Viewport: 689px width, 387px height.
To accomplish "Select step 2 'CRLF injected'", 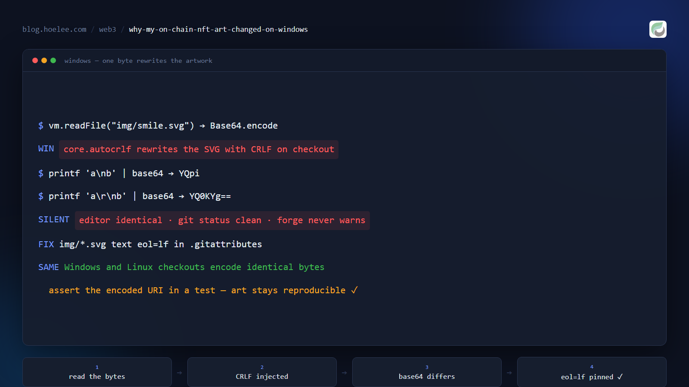I will pyautogui.click(x=262, y=372).
